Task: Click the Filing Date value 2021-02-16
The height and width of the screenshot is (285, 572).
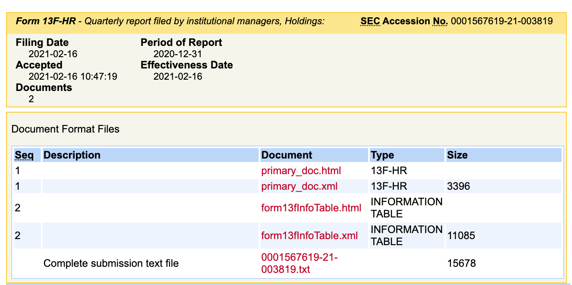Action: pos(53,54)
